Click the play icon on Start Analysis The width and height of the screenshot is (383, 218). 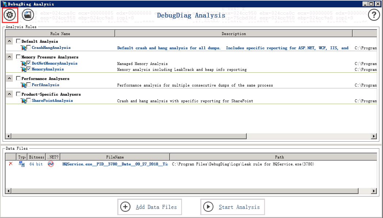tap(208, 207)
